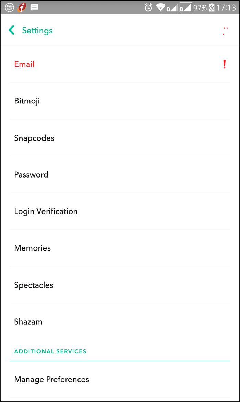The width and height of the screenshot is (240, 402).
Task: Tap the battery charging icon
Action: 212,8
